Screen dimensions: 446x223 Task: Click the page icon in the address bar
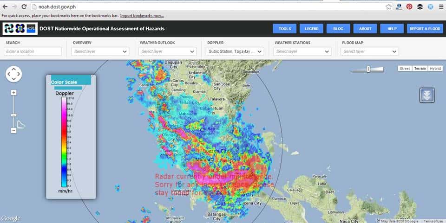pyautogui.click(x=34, y=6)
